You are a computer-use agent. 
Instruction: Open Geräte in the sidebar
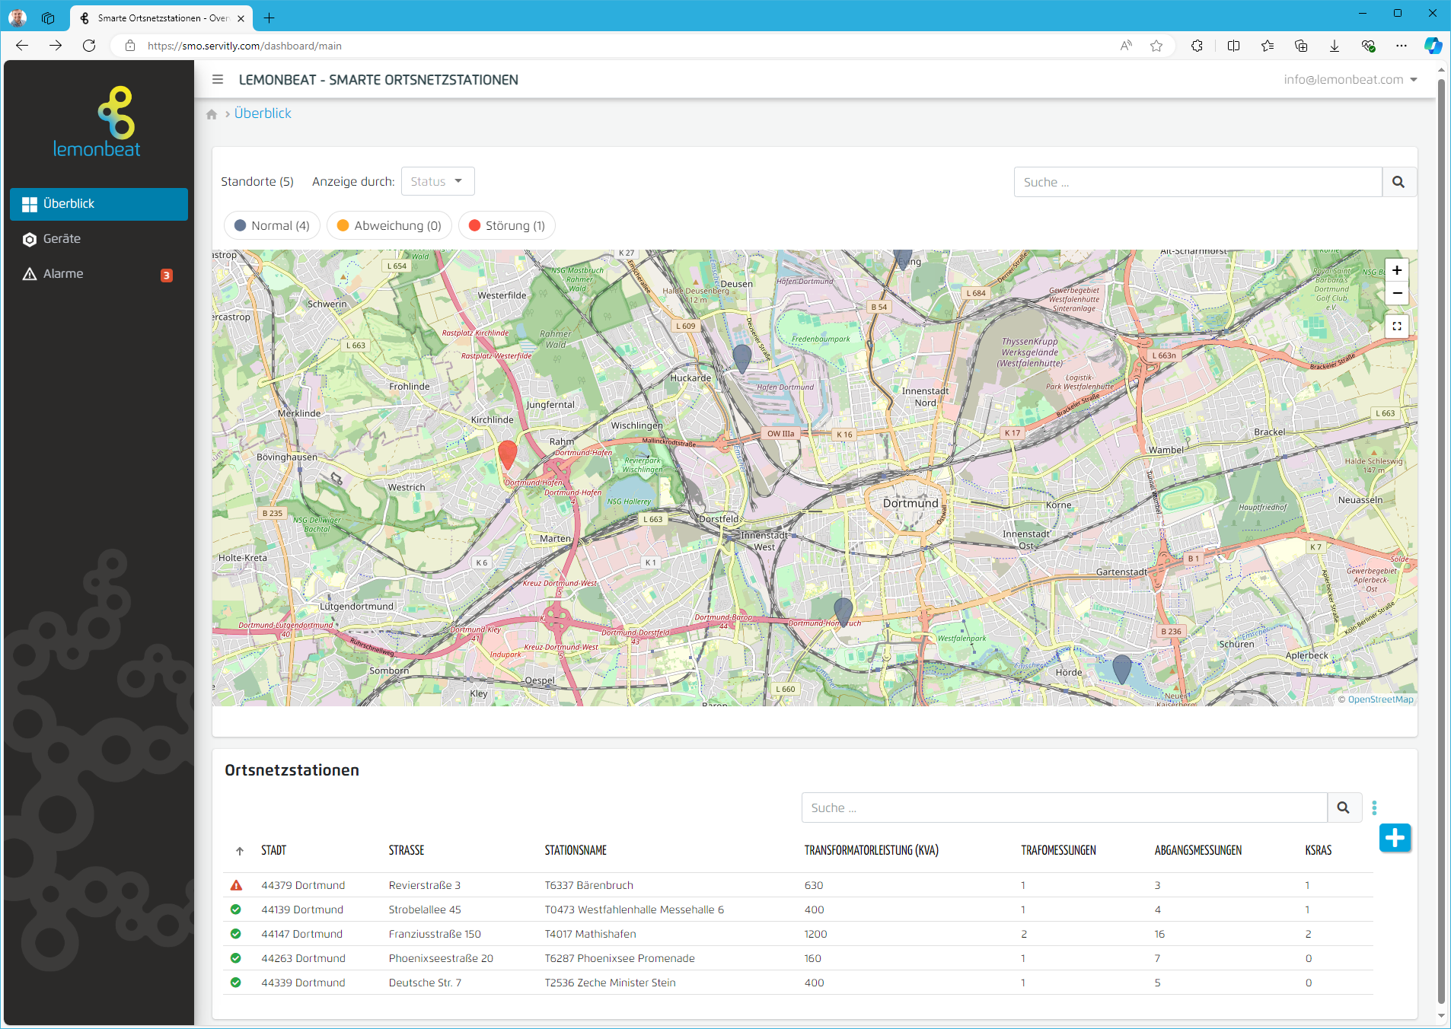pyautogui.click(x=62, y=239)
